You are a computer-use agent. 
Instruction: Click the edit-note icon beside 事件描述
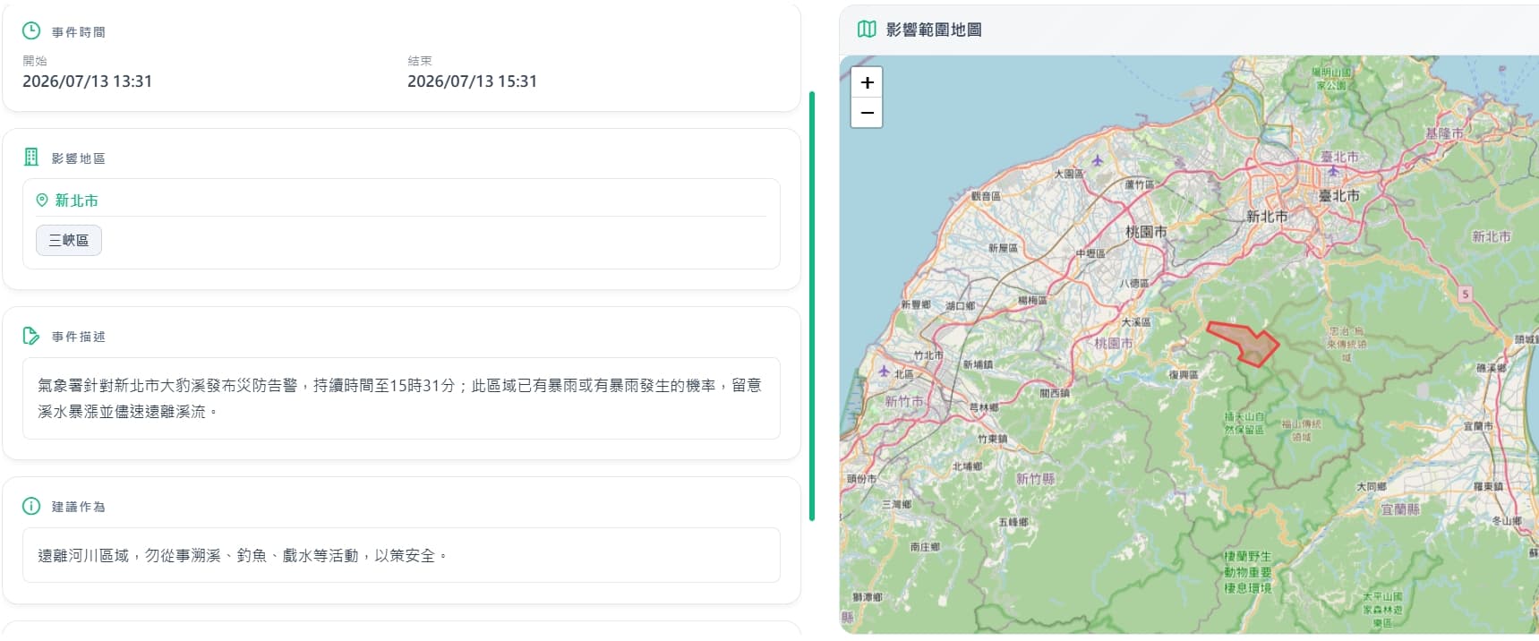(x=31, y=336)
